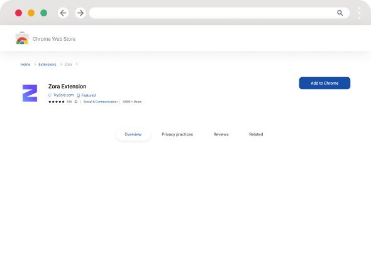
Task: Switch to the Reviews tab
Action: [x=221, y=134]
